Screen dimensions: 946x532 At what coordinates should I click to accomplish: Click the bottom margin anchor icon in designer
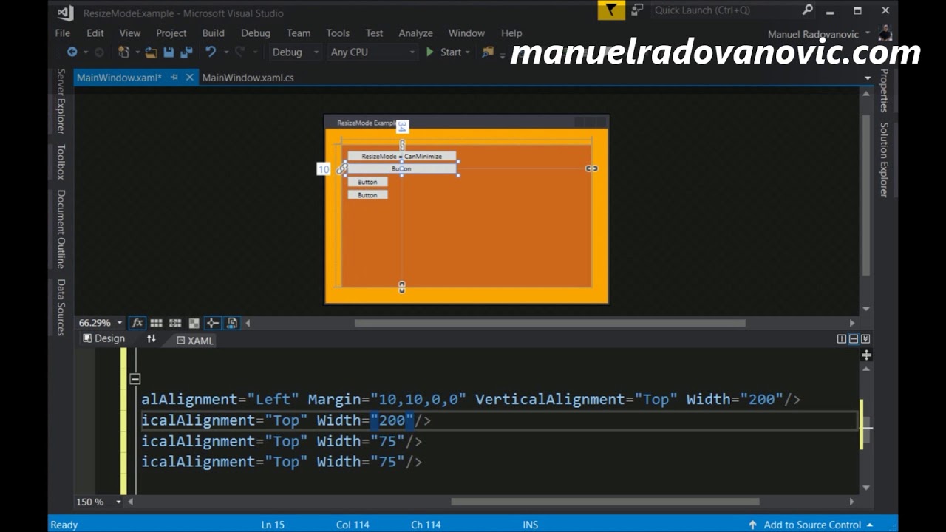402,287
